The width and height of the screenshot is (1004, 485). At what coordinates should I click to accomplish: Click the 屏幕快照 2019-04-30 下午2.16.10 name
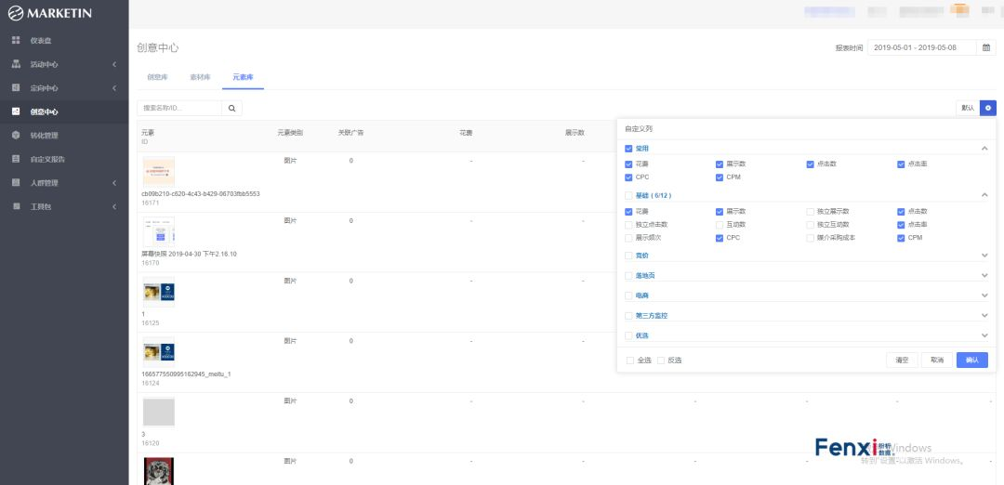point(189,254)
